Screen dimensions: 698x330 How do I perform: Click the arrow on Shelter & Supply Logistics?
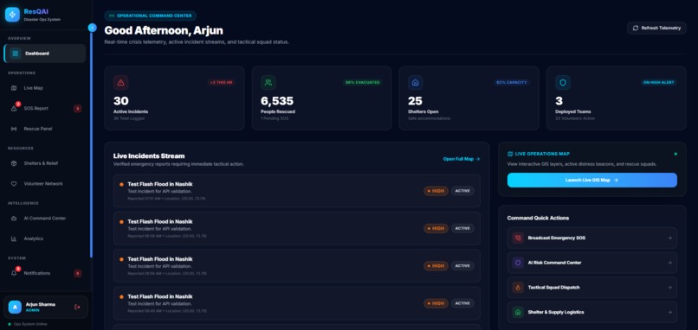click(669, 312)
